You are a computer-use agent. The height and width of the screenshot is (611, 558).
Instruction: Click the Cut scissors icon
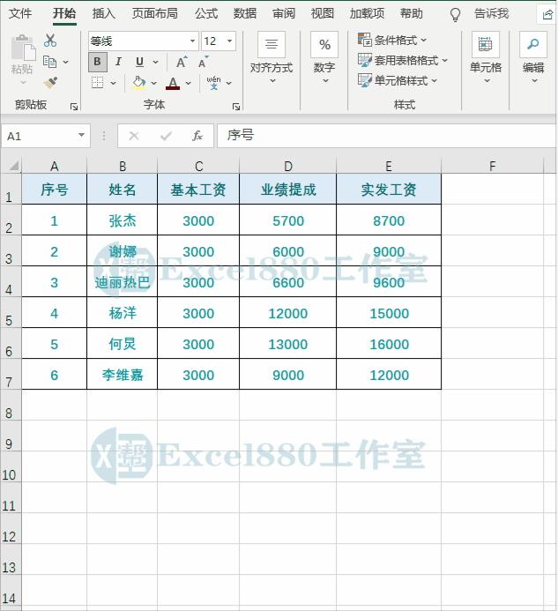50,41
